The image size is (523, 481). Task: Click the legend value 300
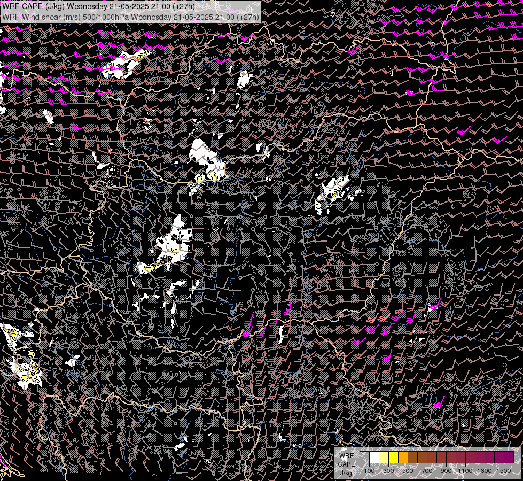tap(388, 471)
